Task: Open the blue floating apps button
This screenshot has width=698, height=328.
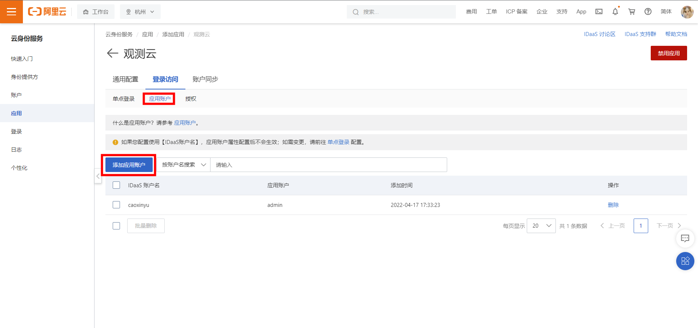Action: [x=685, y=261]
